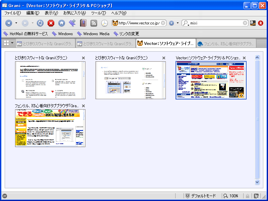The width and height of the screenshot is (268, 201).
Task: Open the tab list dropdown beside grid icon
Action: (x=12, y=43)
